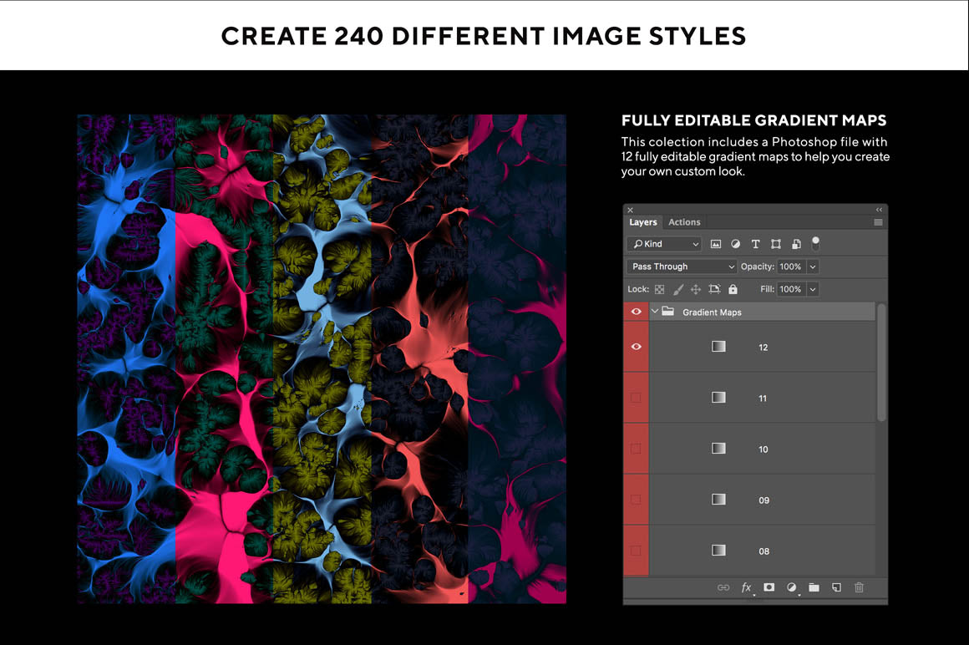The width and height of the screenshot is (969, 645).
Task: Open the Opacity slider dropdown arrow
Action: click(x=813, y=267)
